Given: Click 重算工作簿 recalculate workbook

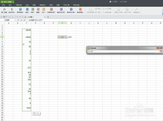Looking at the screenshot, I should click(118, 10).
